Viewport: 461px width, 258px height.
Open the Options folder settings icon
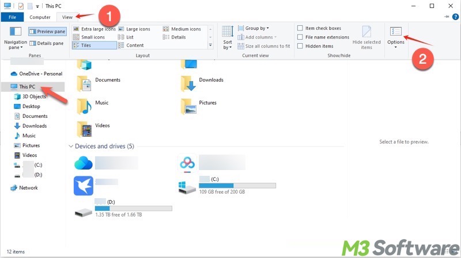tap(395, 33)
